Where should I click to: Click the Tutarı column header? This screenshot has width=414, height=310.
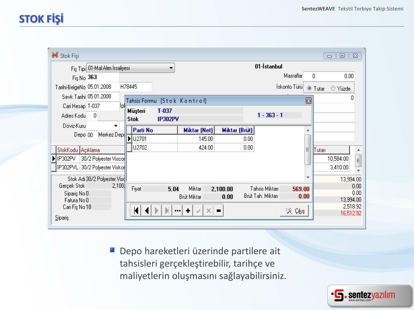tap(331, 150)
